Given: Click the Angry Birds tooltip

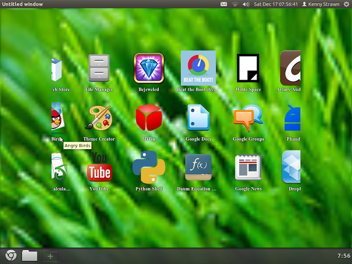Looking at the screenshot, I should point(77,146).
